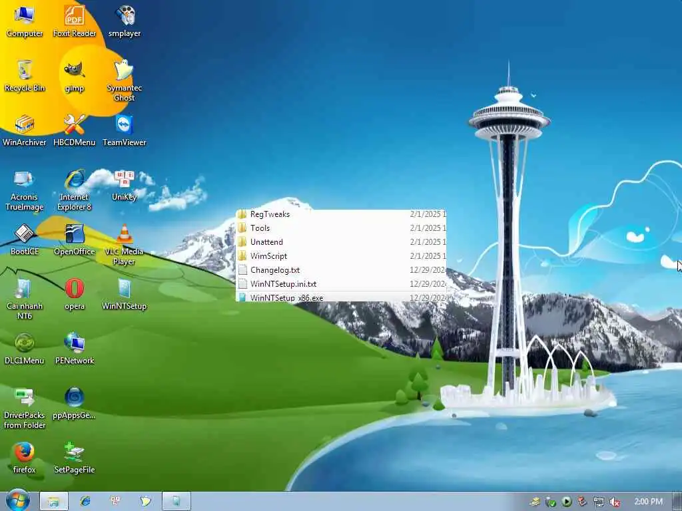Select the Tools folder row
The width and height of the screenshot is (682, 511).
(x=341, y=228)
